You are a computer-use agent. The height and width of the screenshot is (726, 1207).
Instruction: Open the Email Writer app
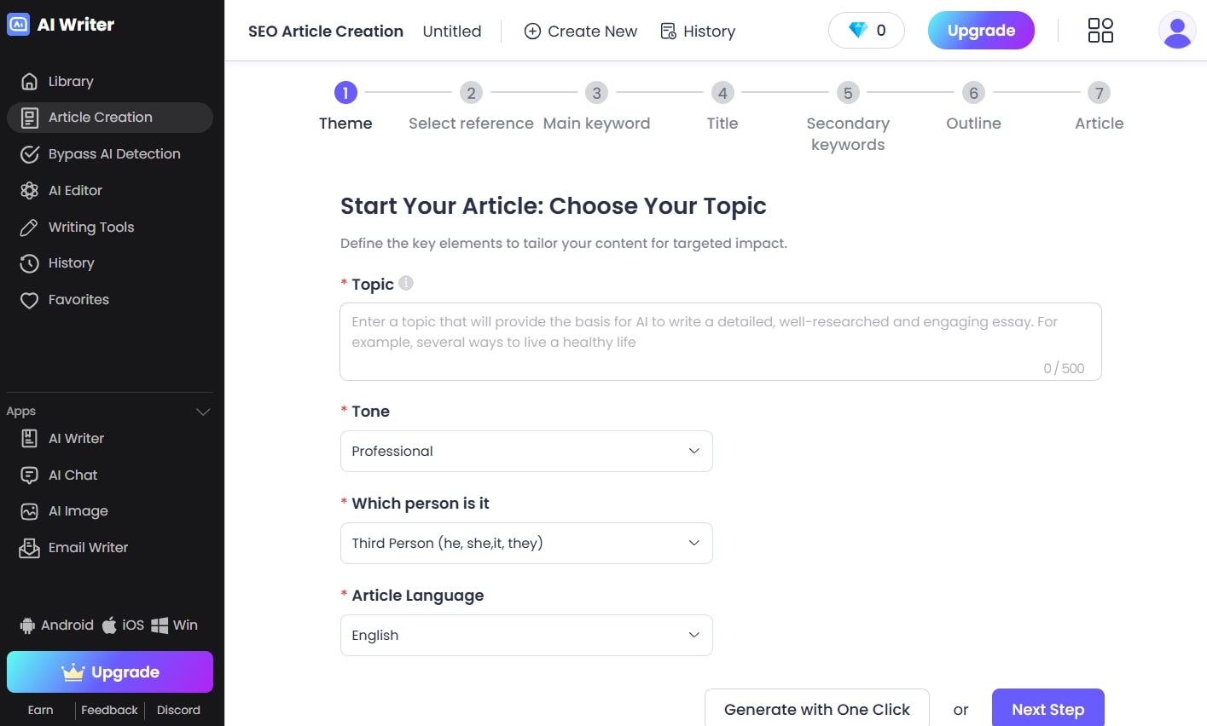(88, 548)
